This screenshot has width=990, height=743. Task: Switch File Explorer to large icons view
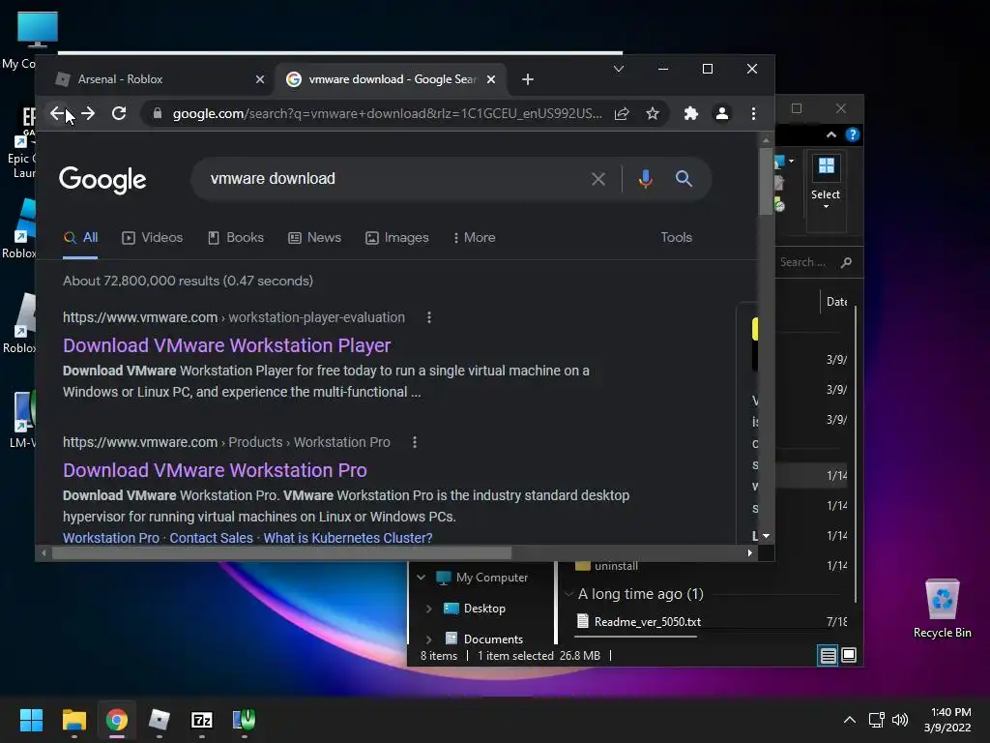click(849, 655)
